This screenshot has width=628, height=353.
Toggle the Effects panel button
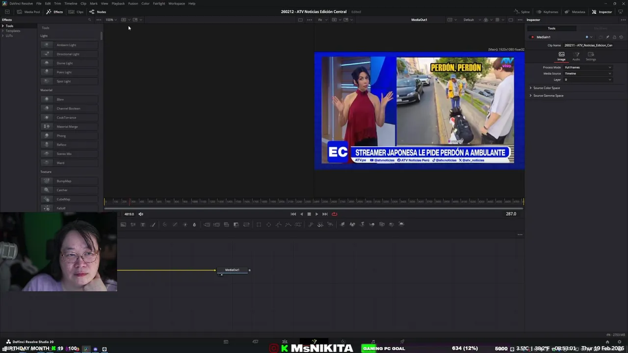point(54,12)
